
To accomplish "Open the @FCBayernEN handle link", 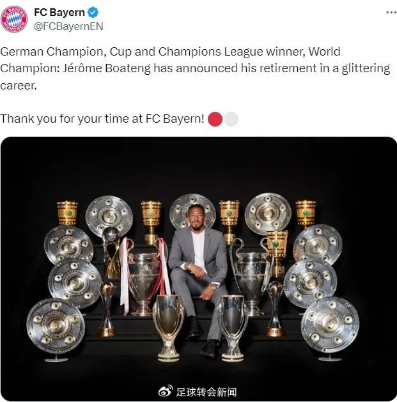I will pyautogui.click(x=68, y=26).
